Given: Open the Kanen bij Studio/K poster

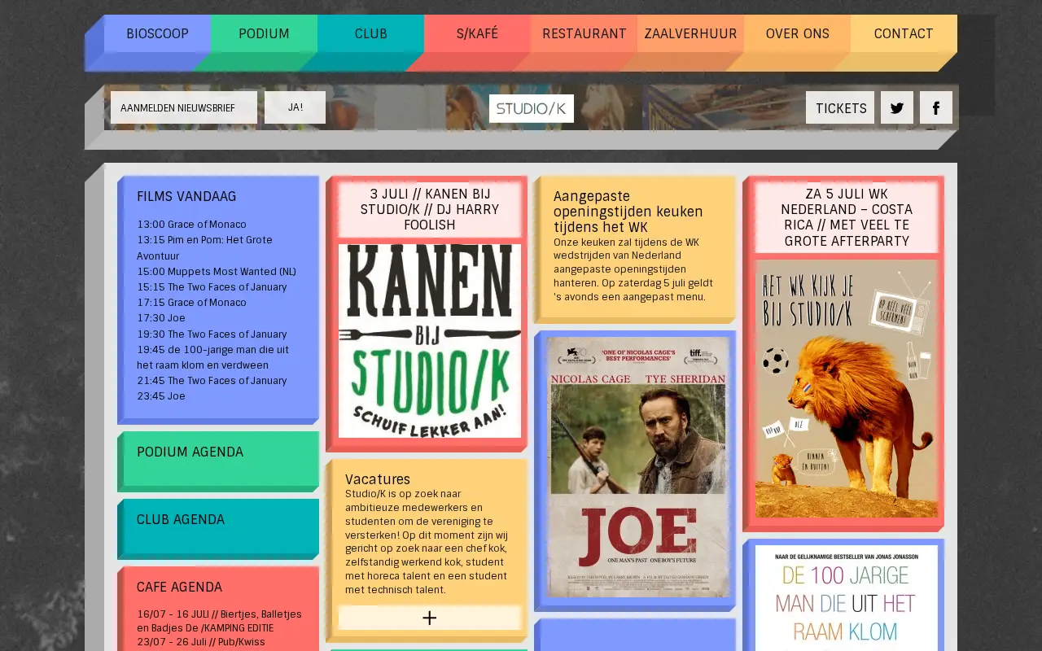Looking at the screenshot, I should [x=430, y=341].
